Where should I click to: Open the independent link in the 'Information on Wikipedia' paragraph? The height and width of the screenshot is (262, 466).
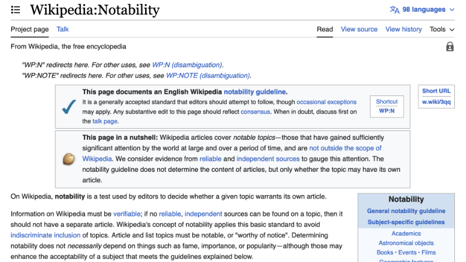pyautogui.click(x=203, y=214)
